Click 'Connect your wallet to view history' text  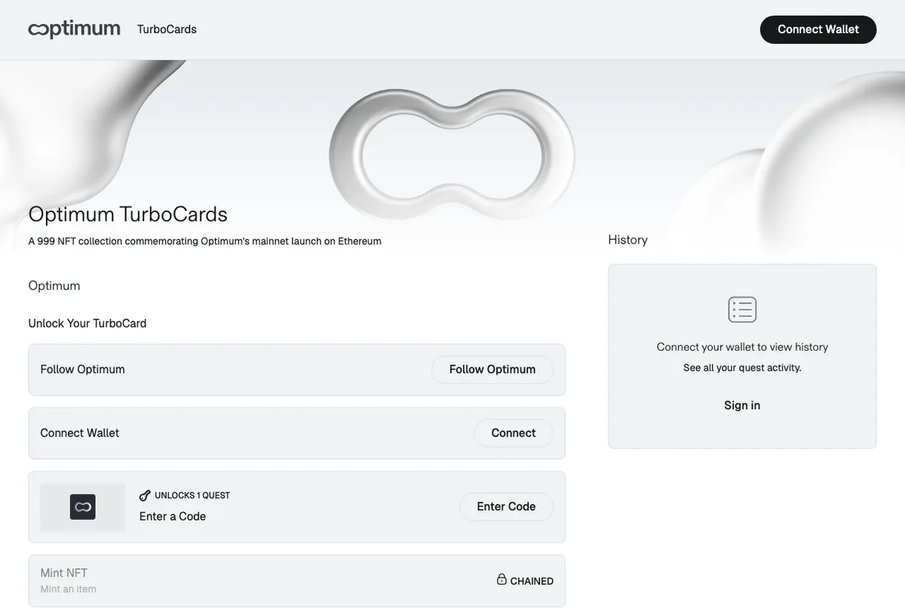tap(742, 347)
